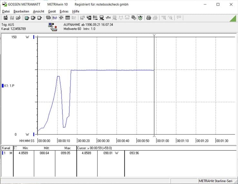Image resolution: width=238 pixels, height=184 pixels.
Task: Open the Gerät menu
Action: coord(52,11)
